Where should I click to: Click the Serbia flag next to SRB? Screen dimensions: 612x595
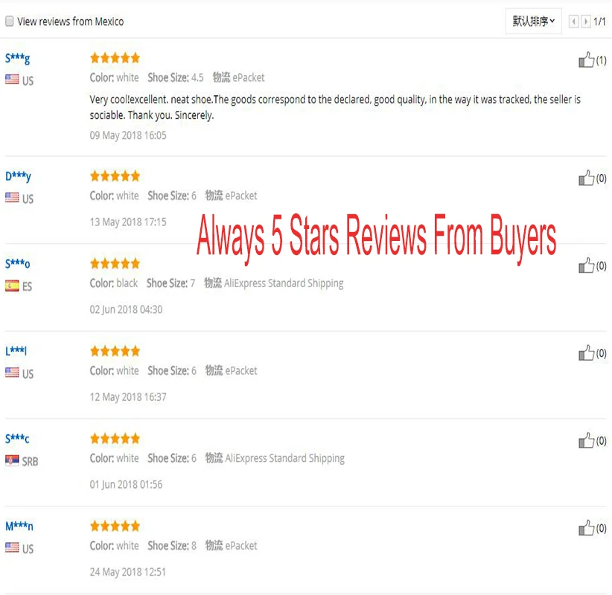pyautogui.click(x=12, y=460)
